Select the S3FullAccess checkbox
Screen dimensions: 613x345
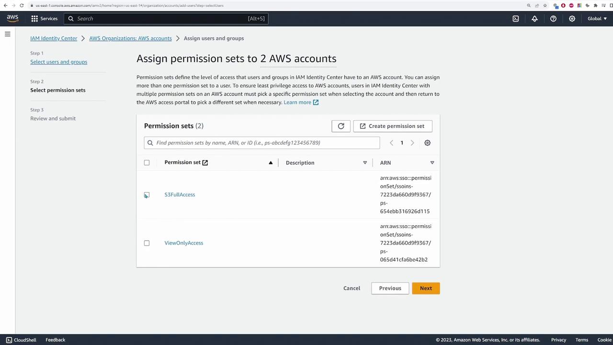click(x=147, y=195)
